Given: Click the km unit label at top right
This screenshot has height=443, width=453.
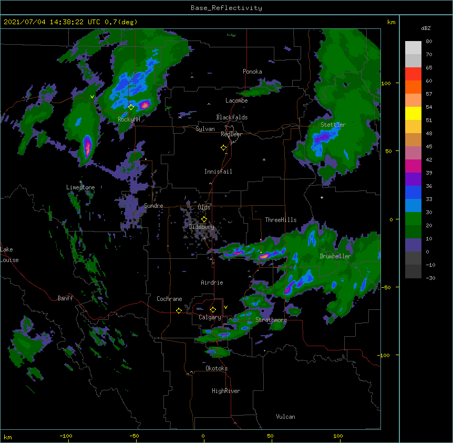Looking at the screenshot, I should 392,22.
